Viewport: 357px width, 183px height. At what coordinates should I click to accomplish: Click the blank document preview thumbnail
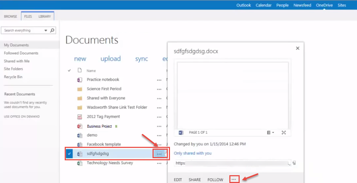click(233, 95)
